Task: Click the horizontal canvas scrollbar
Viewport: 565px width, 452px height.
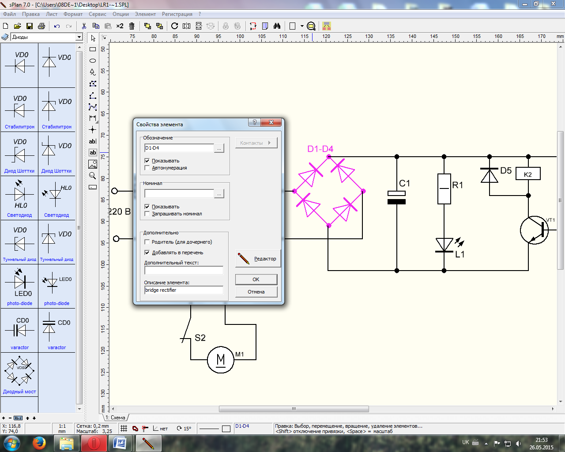Action: tap(294, 409)
